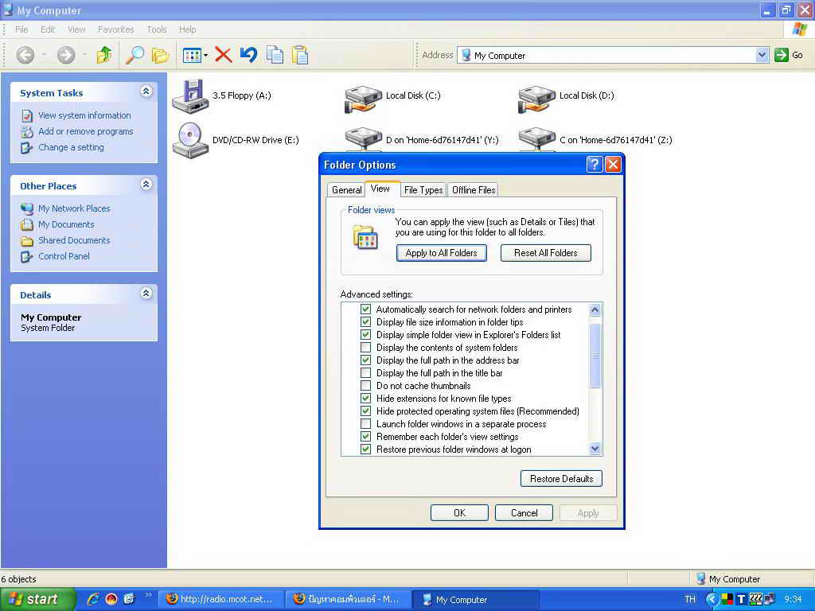Switch to the File Types tab
The image size is (815, 611).
coord(423,190)
